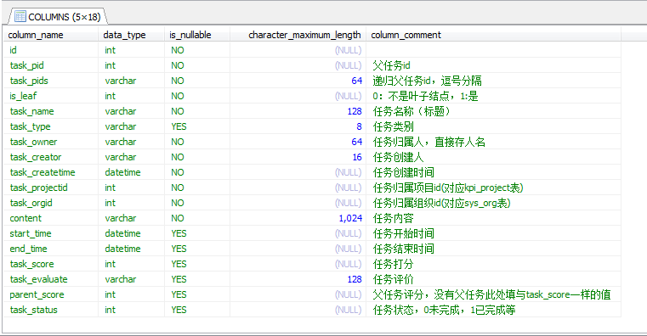Click the task_projectid comment mentioning kpi_project
This screenshot has height=336, width=647.
(493, 188)
